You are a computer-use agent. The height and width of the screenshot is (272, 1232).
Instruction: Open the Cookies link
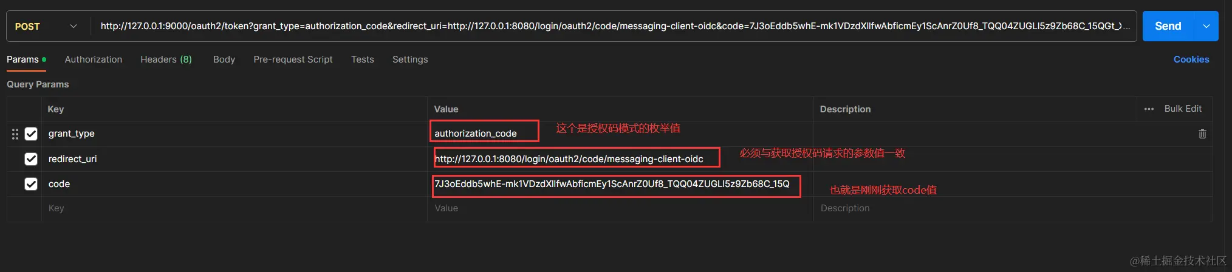point(1191,59)
